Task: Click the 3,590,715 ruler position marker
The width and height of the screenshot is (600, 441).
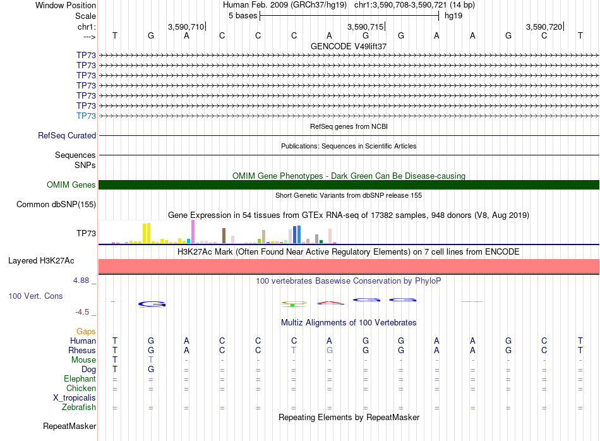Action: click(x=366, y=27)
